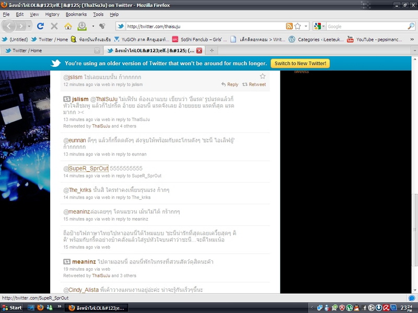
Task: Click the Twitter site icon in address bar
Action: 121,27
